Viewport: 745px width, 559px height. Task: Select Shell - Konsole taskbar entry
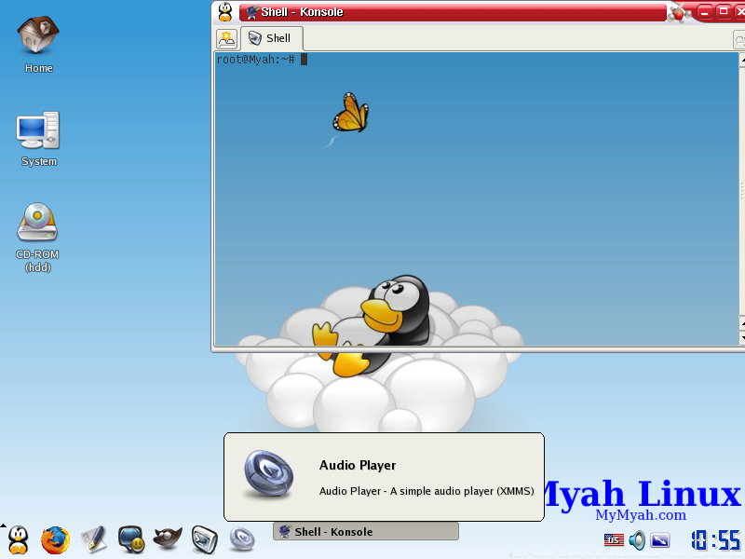(x=366, y=531)
